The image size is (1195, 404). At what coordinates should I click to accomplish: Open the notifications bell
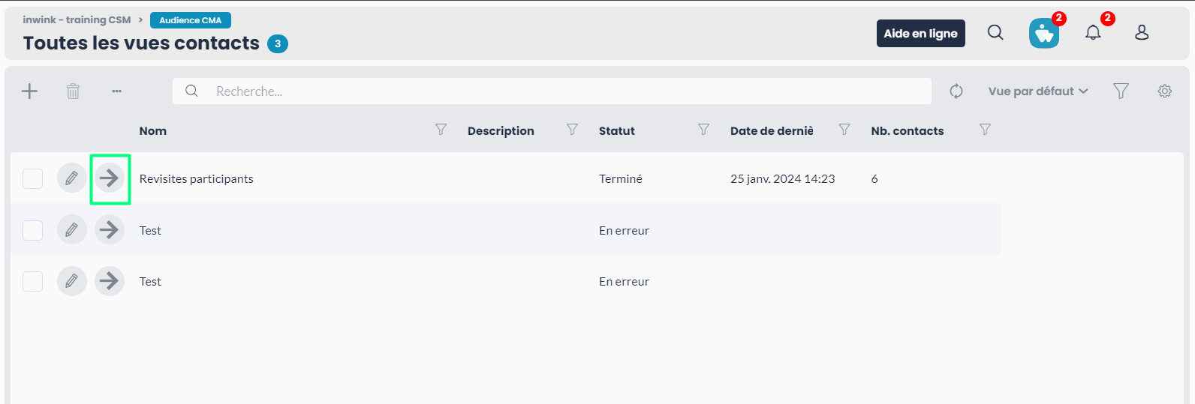pos(1093,32)
